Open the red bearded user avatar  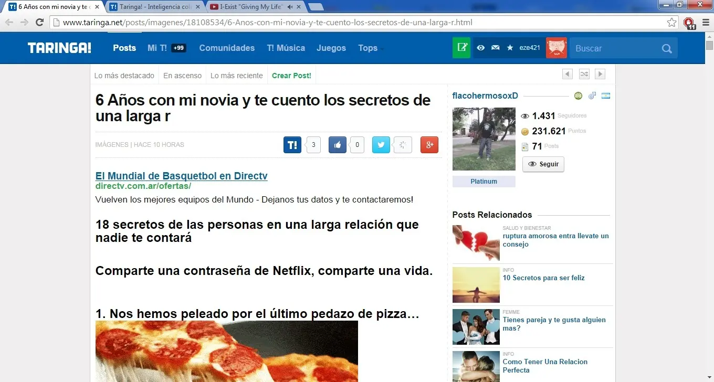point(556,48)
